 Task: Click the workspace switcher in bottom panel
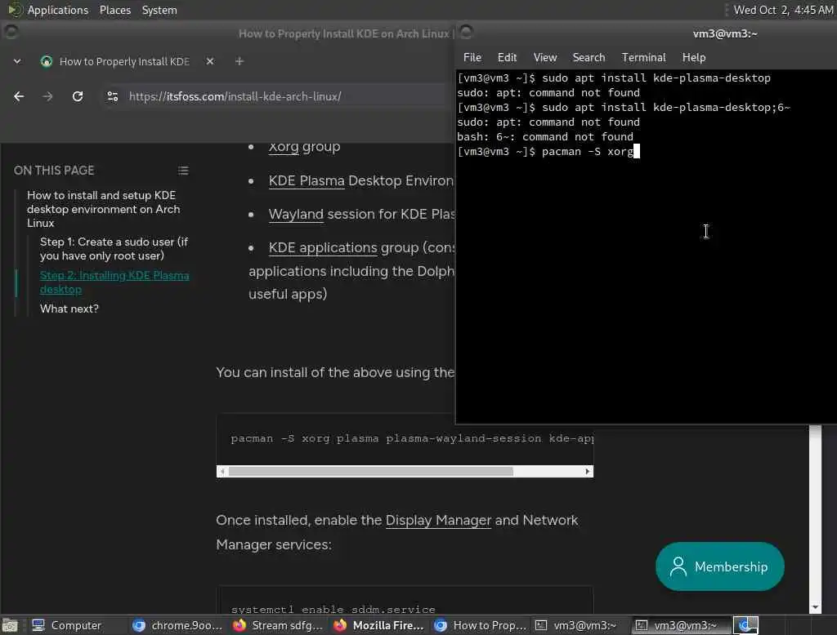pyautogui.click(x=745, y=625)
